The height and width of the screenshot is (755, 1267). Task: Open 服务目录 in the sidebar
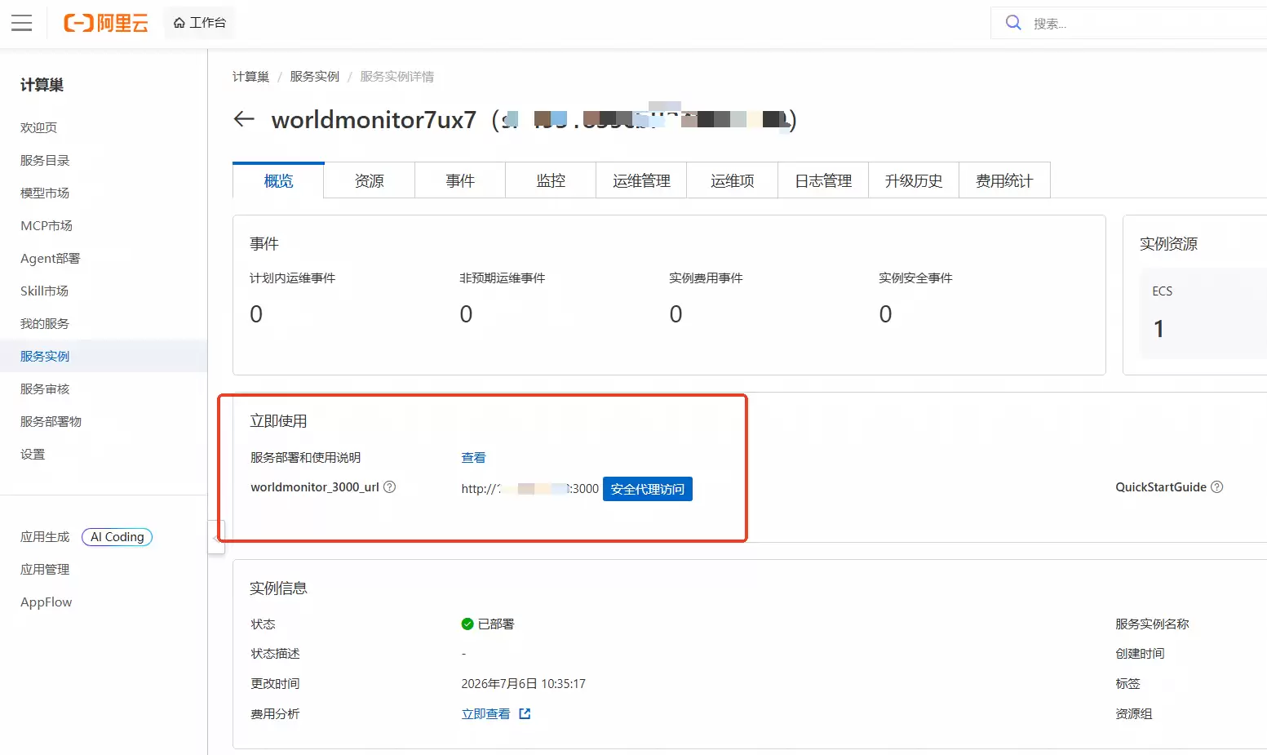(x=104, y=160)
